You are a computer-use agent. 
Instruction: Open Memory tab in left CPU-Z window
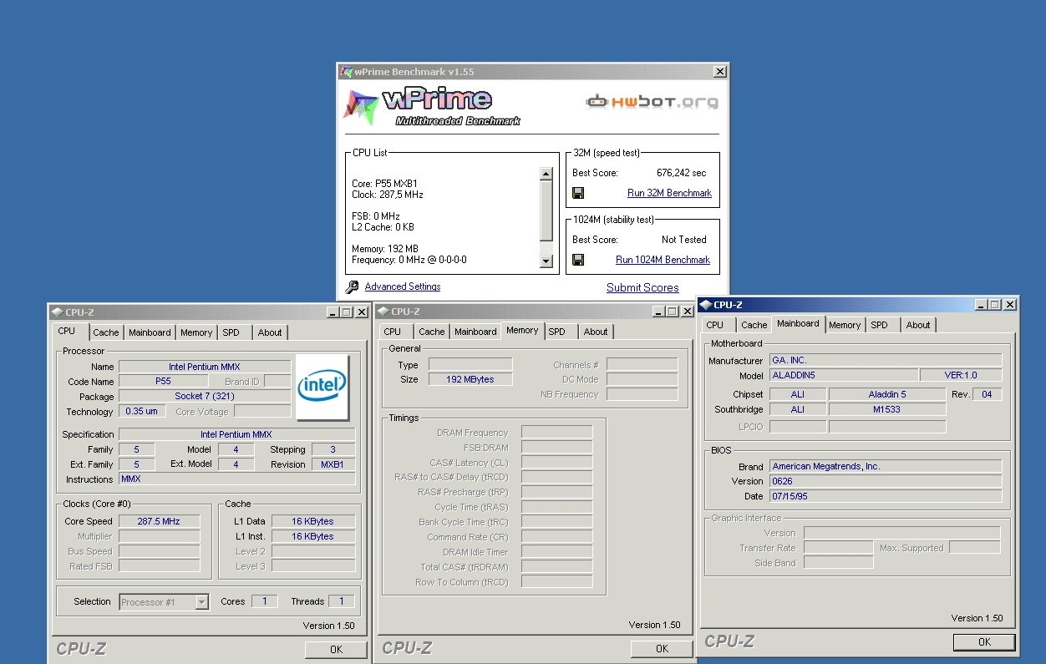coord(196,332)
